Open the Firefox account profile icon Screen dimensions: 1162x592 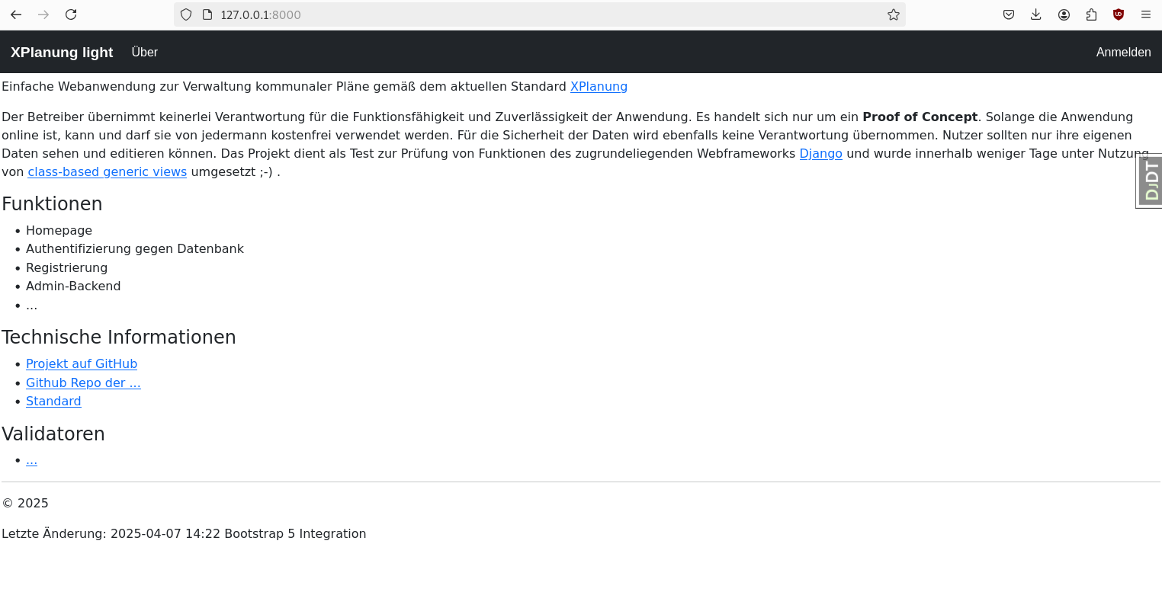(1064, 14)
